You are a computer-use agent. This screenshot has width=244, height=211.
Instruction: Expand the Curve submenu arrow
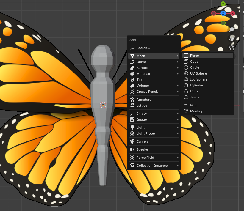click(x=177, y=62)
